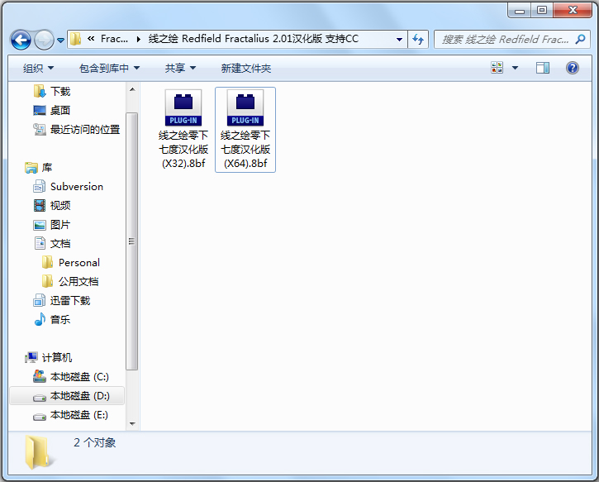Open the 音乐 library
Screen dimensions: 599x482
[60, 320]
